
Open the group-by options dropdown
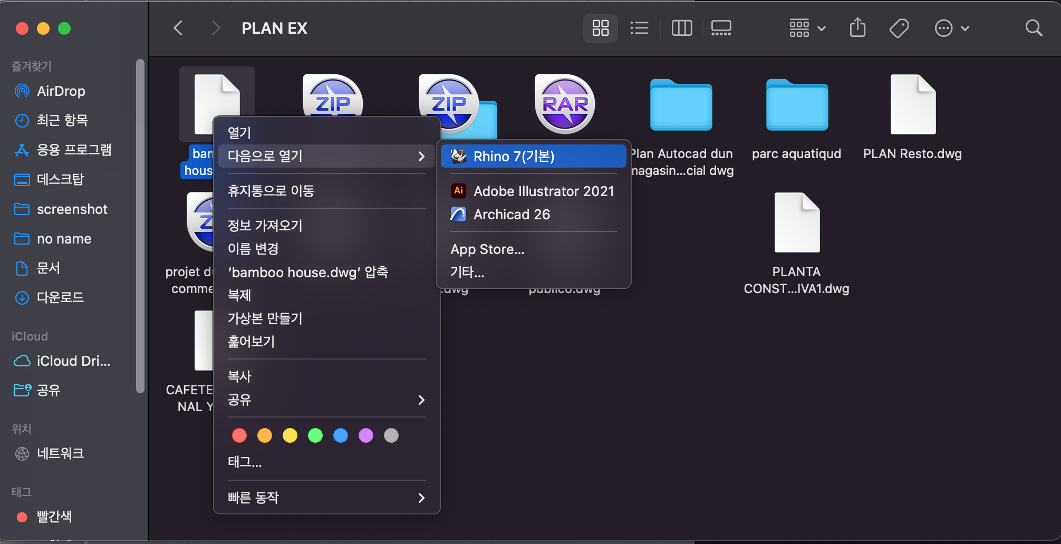coord(807,28)
